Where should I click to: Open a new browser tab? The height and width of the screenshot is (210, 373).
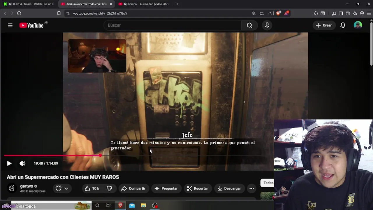pyautogui.click(x=177, y=4)
